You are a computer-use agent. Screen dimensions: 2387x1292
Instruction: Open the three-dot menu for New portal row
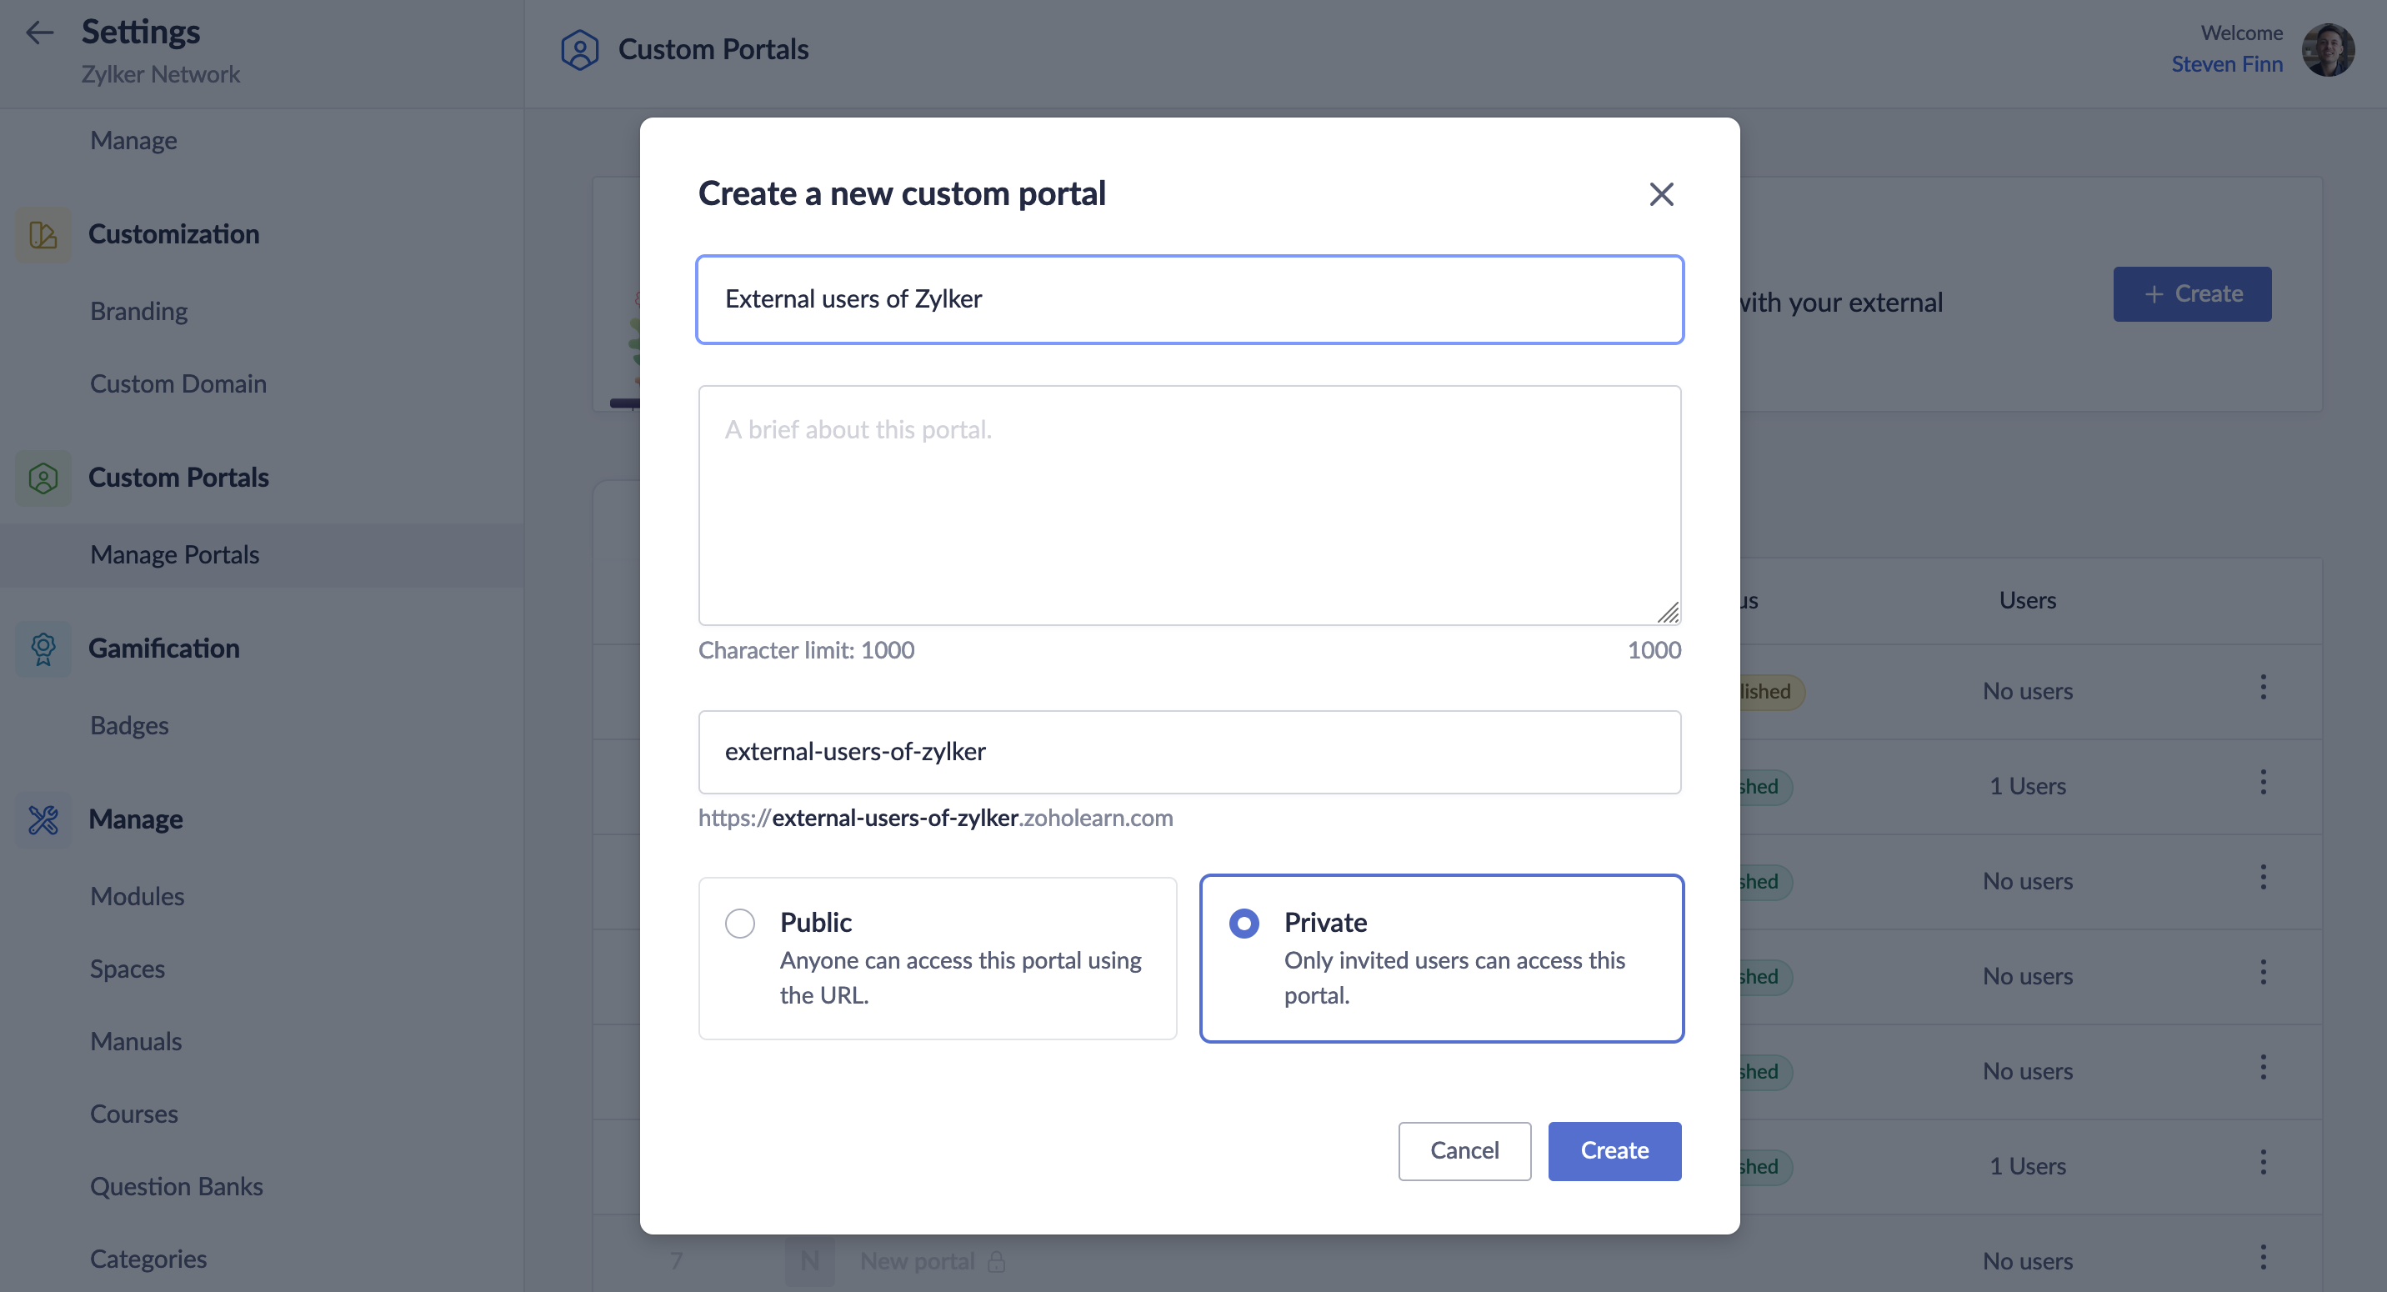coord(2263,1258)
